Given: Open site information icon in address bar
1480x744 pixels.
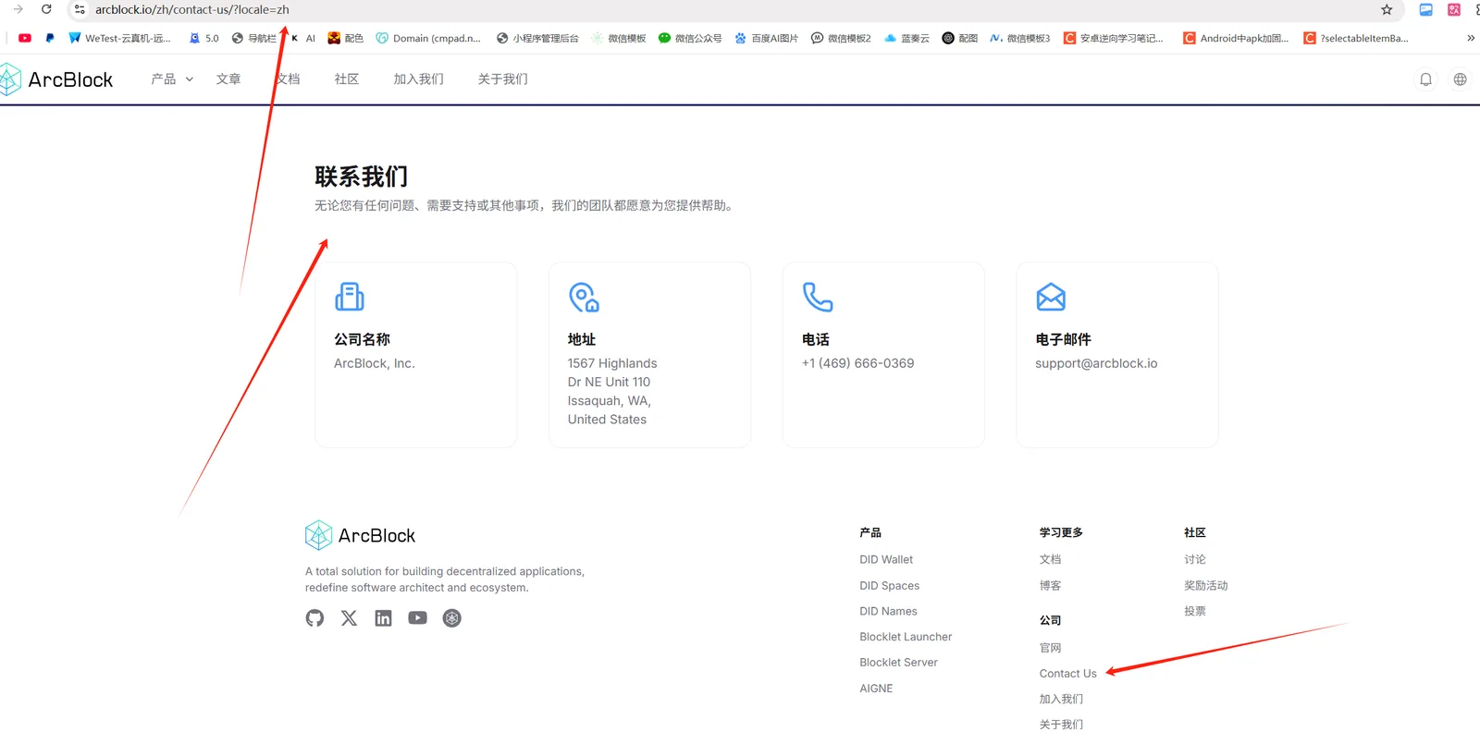Looking at the screenshot, I should [80, 9].
